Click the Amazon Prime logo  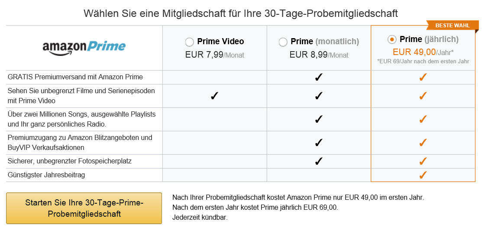pyautogui.click(x=84, y=47)
